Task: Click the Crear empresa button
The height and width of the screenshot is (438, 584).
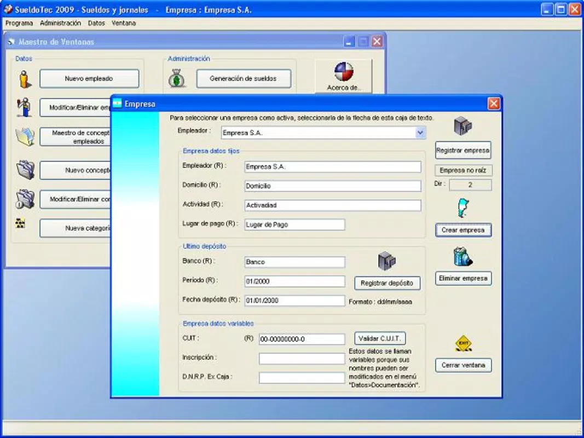Action: click(464, 230)
